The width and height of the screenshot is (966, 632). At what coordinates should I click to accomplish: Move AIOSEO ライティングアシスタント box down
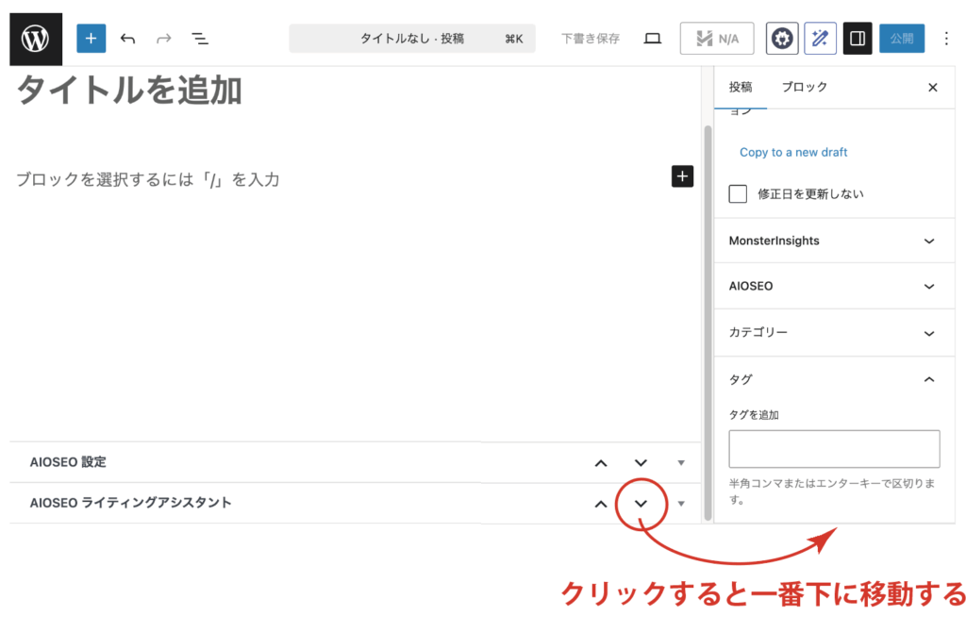coord(641,504)
